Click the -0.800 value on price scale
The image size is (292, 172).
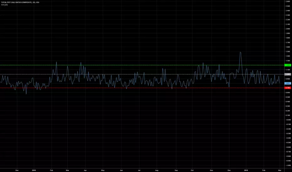click(288, 156)
